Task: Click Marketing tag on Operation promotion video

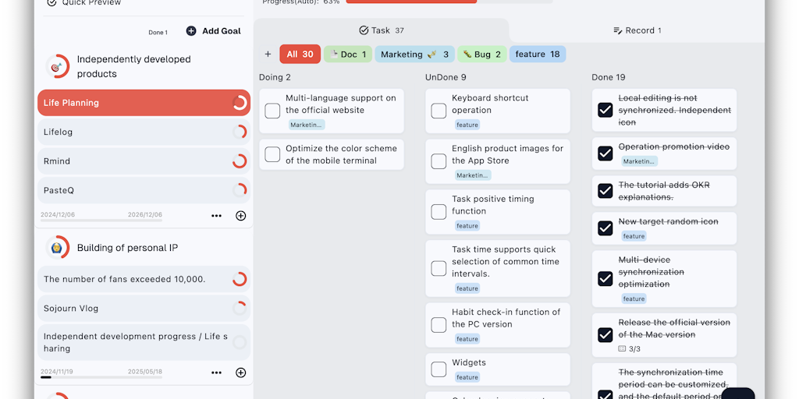Action: tap(640, 161)
